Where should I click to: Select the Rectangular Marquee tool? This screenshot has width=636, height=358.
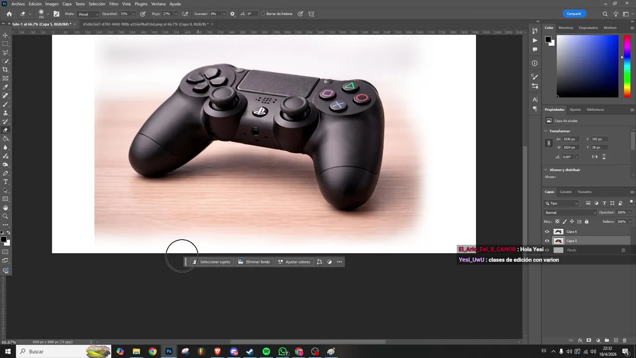click(5, 44)
